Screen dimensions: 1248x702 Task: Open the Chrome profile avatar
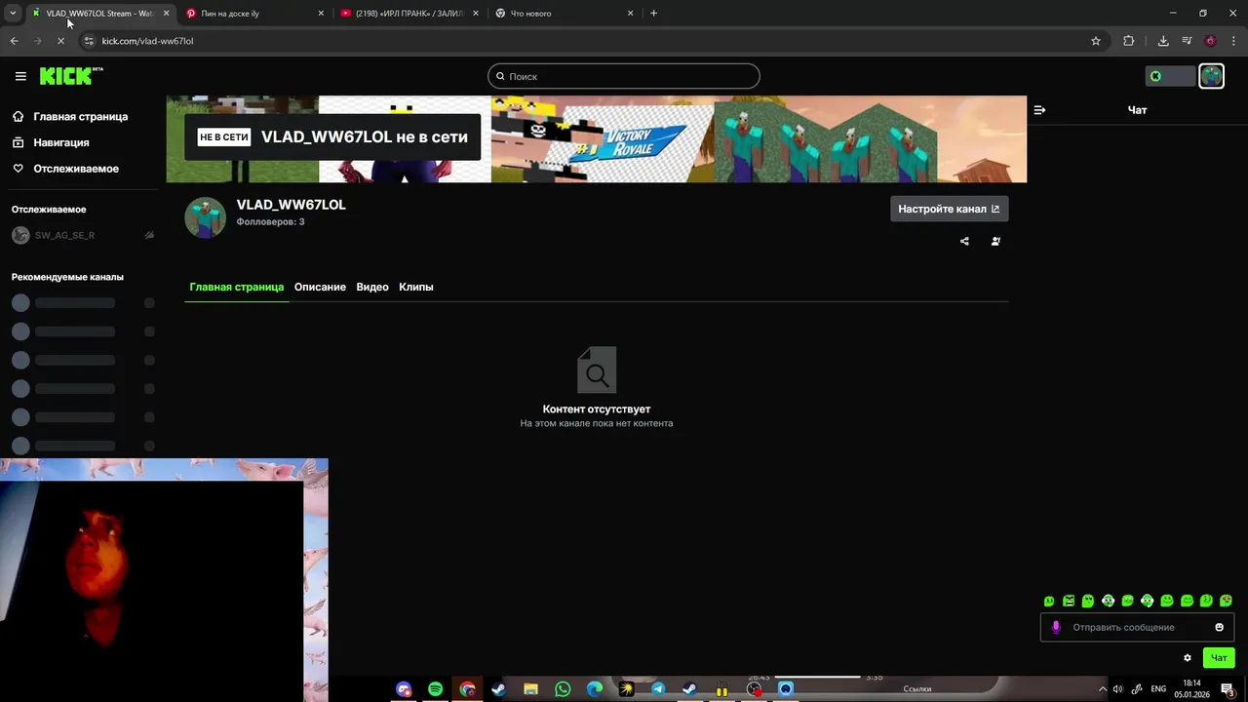point(1210,41)
